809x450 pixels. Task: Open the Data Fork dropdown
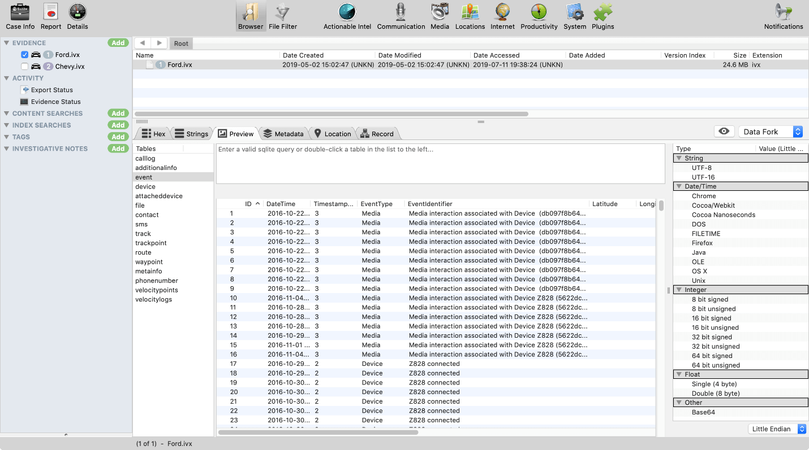click(x=770, y=131)
